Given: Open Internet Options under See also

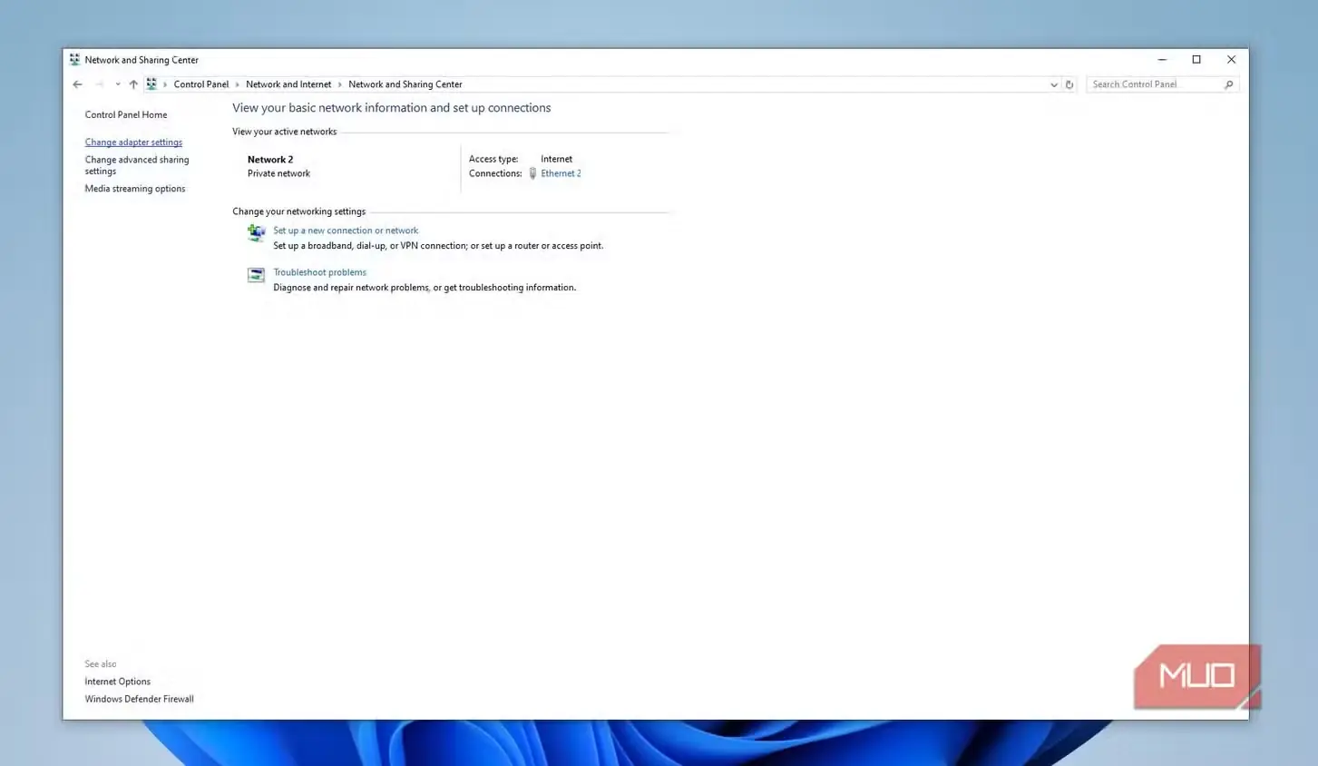Looking at the screenshot, I should [118, 682].
